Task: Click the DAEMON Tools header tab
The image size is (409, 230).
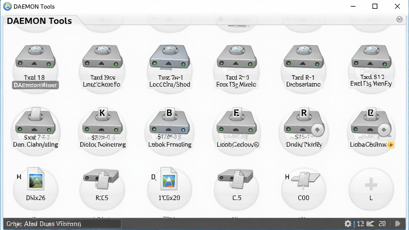Action: tap(40, 21)
